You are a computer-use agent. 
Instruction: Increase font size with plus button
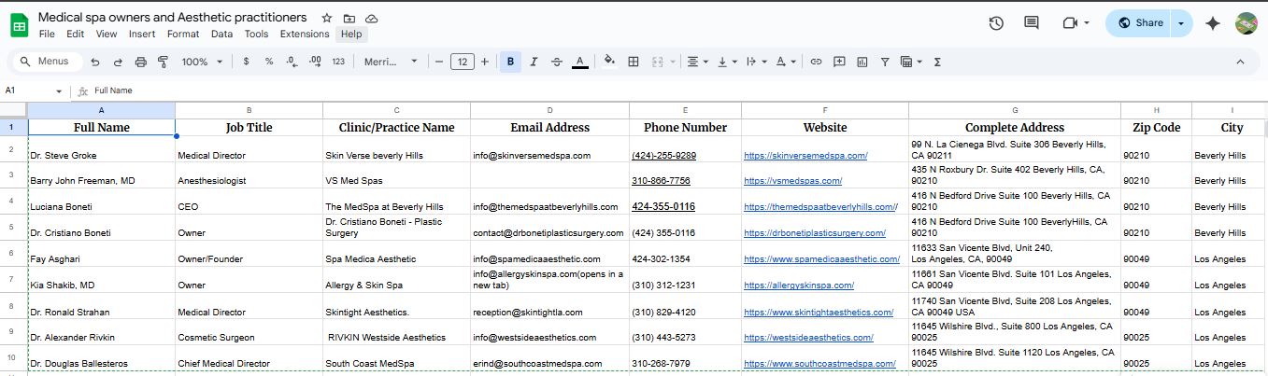[485, 62]
